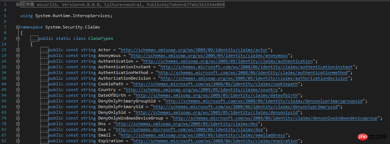Click the collapsed ellipsis box before ClaimTypes
390x144 pixels.
point(34,38)
